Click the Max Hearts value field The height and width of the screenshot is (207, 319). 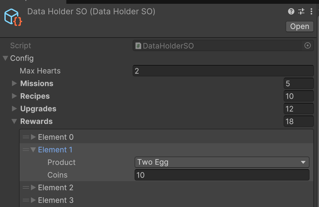coord(223,71)
